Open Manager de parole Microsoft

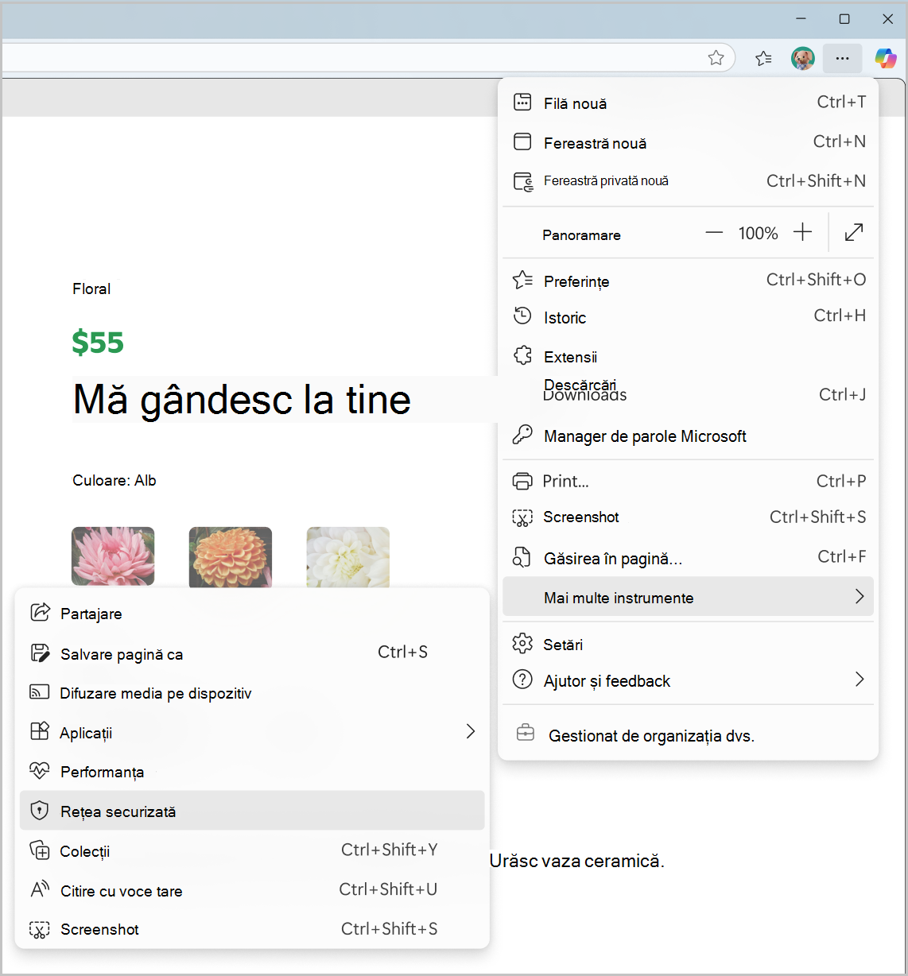coord(689,436)
